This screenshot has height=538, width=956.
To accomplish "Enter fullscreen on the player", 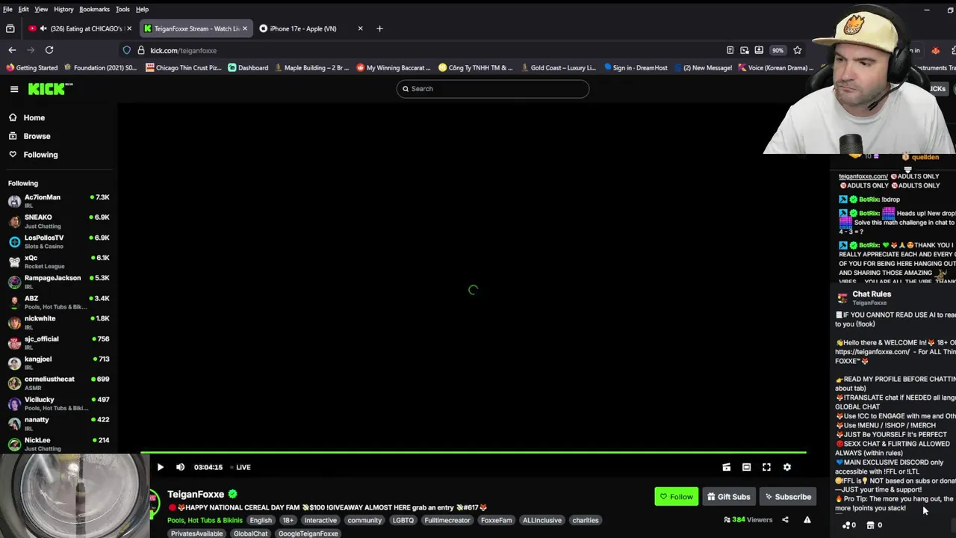I will [x=766, y=467].
